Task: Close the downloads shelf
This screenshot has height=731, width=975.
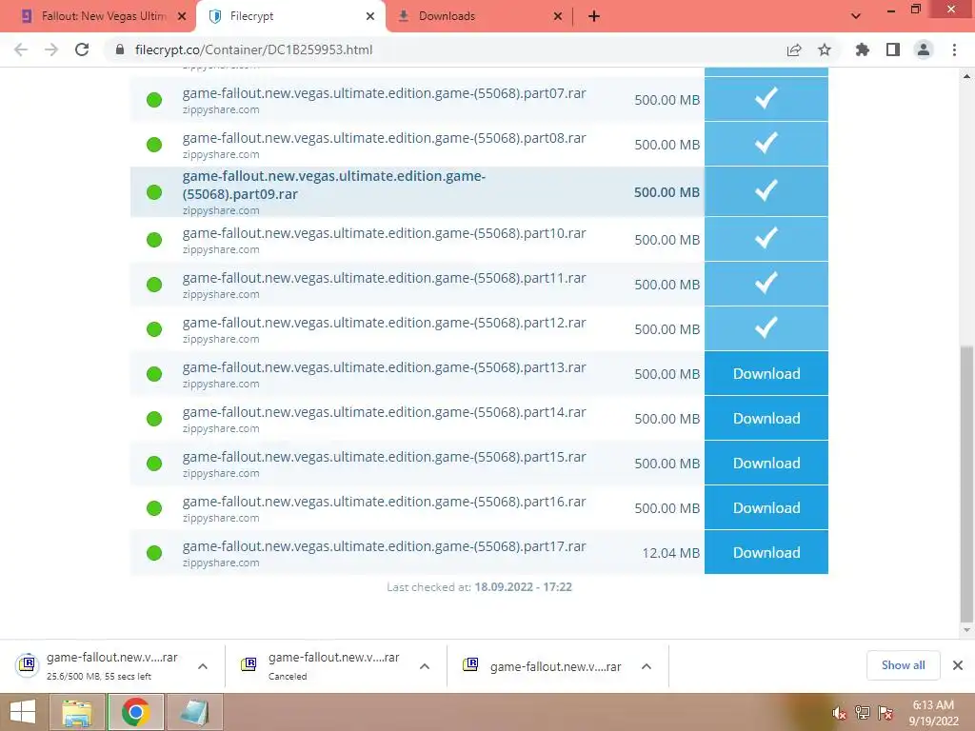Action: [x=958, y=665]
